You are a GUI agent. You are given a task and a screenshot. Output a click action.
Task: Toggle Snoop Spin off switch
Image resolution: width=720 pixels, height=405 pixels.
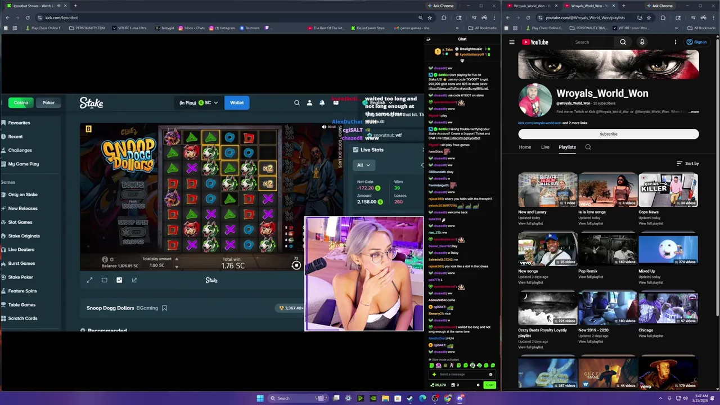[133, 232]
